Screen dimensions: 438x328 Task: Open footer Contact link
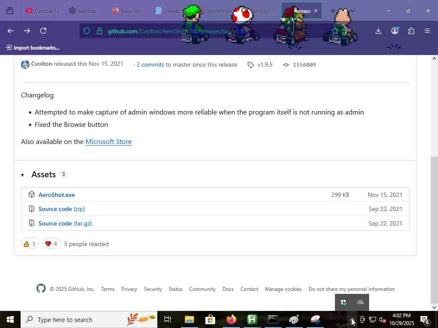pos(249,289)
